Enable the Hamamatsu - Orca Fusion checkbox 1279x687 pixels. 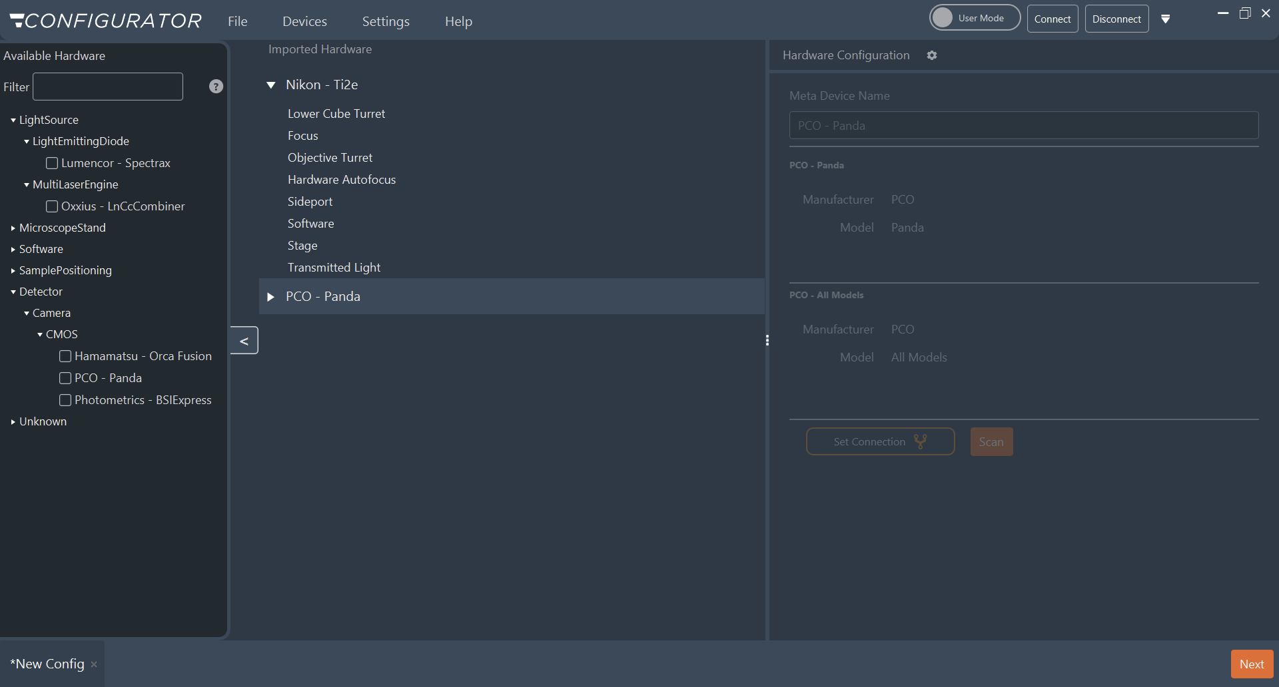click(65, 356)
